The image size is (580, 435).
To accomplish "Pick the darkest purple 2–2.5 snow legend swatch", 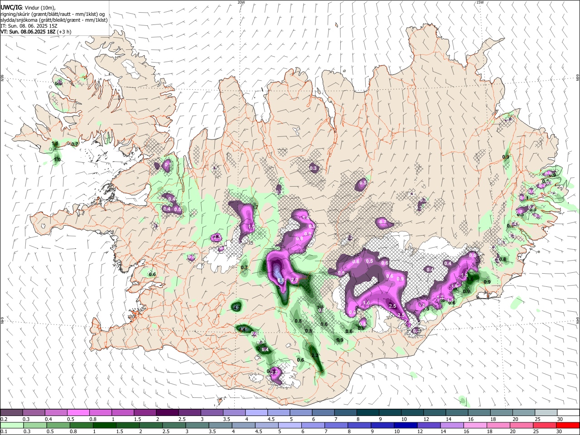I will (x=167, y=413).
